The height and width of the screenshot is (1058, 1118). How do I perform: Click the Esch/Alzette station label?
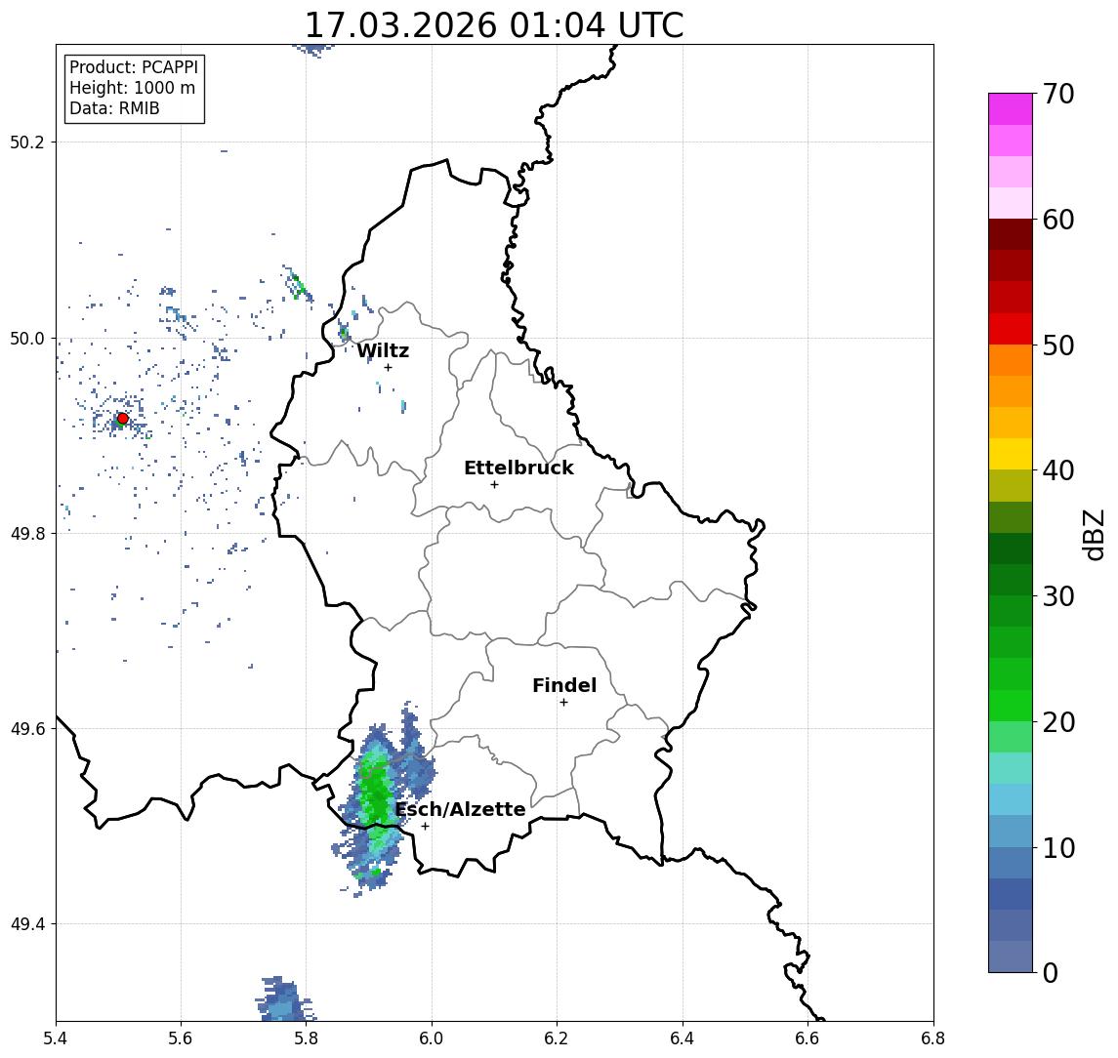pyautogui.click(x=461, y=809)
